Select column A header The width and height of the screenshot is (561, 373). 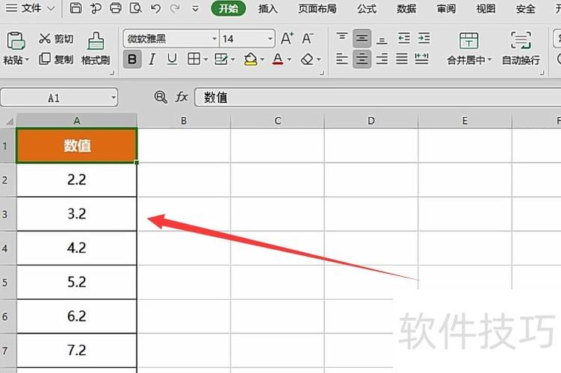[76, 121]
